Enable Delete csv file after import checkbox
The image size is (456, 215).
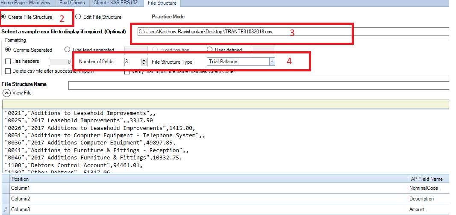[9, 71]
